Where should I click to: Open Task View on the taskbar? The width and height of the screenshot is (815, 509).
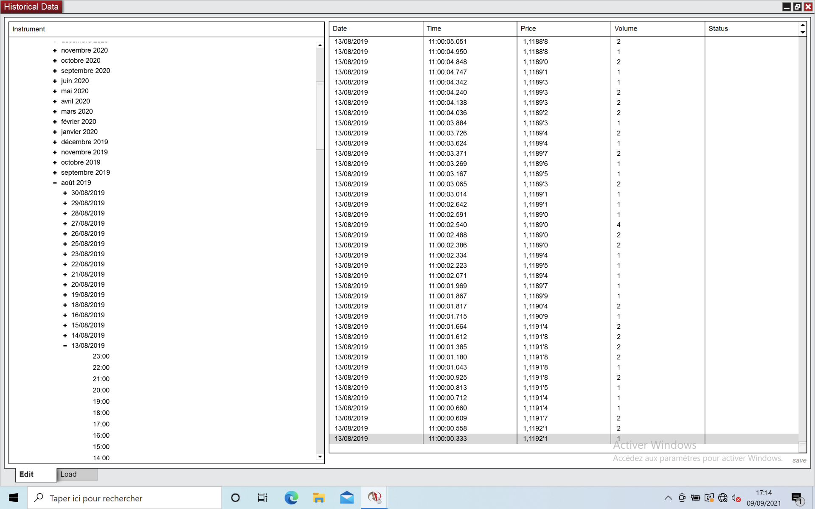click(x=262, y=498)
